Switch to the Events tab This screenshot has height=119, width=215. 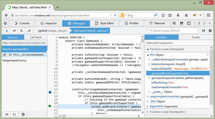pyautogui.click(x=196, y=37)
